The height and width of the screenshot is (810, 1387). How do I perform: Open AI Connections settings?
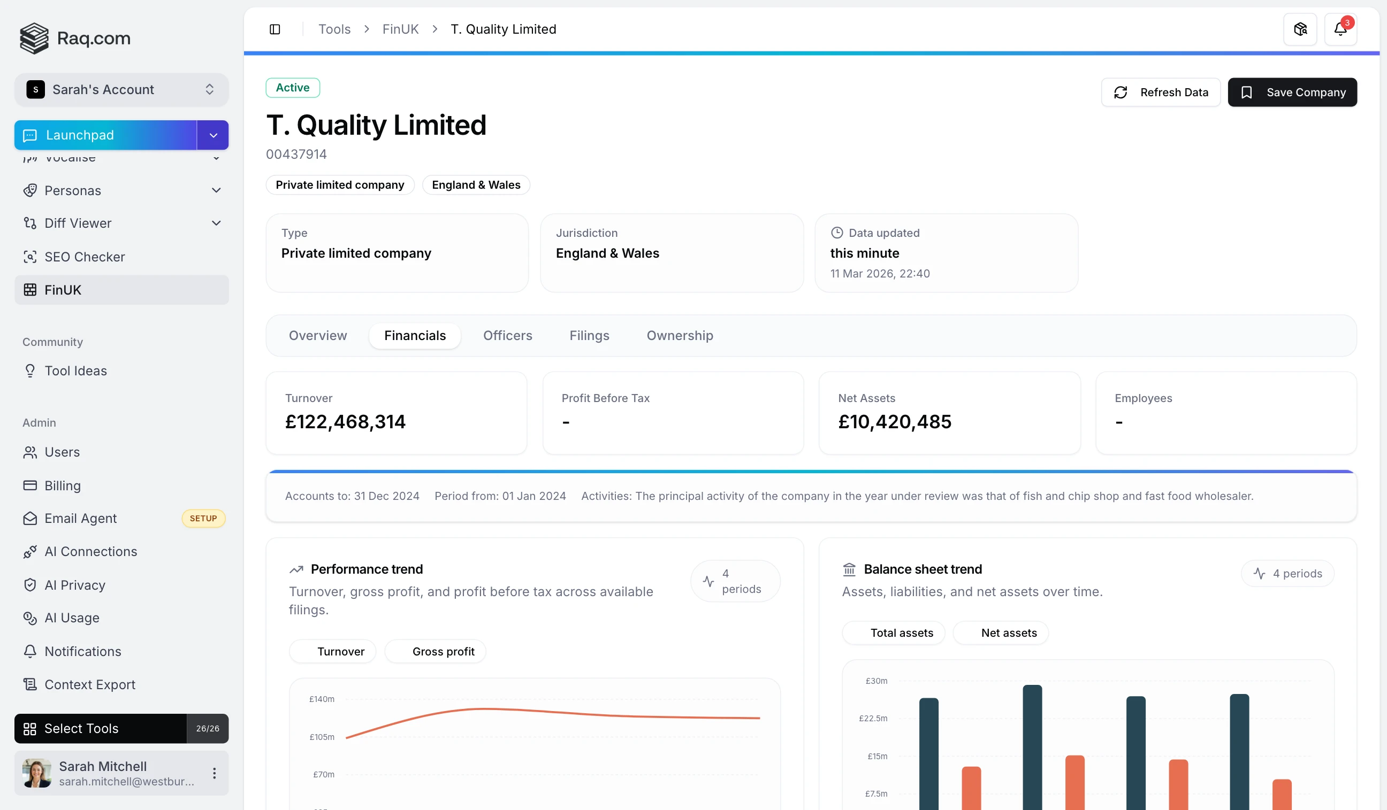tap(91, 552)
